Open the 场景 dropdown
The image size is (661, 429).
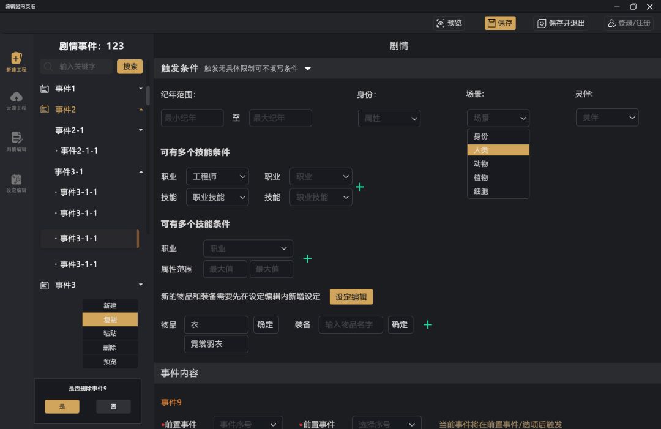point(498,118)
